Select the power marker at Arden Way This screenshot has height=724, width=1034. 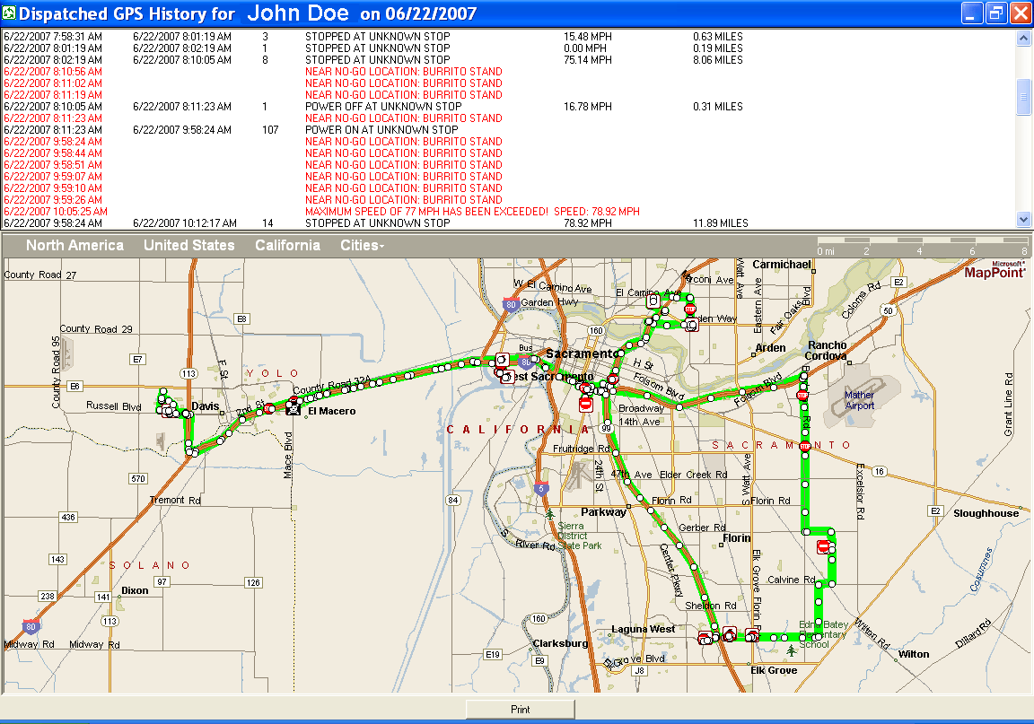(x=692, y=325)
